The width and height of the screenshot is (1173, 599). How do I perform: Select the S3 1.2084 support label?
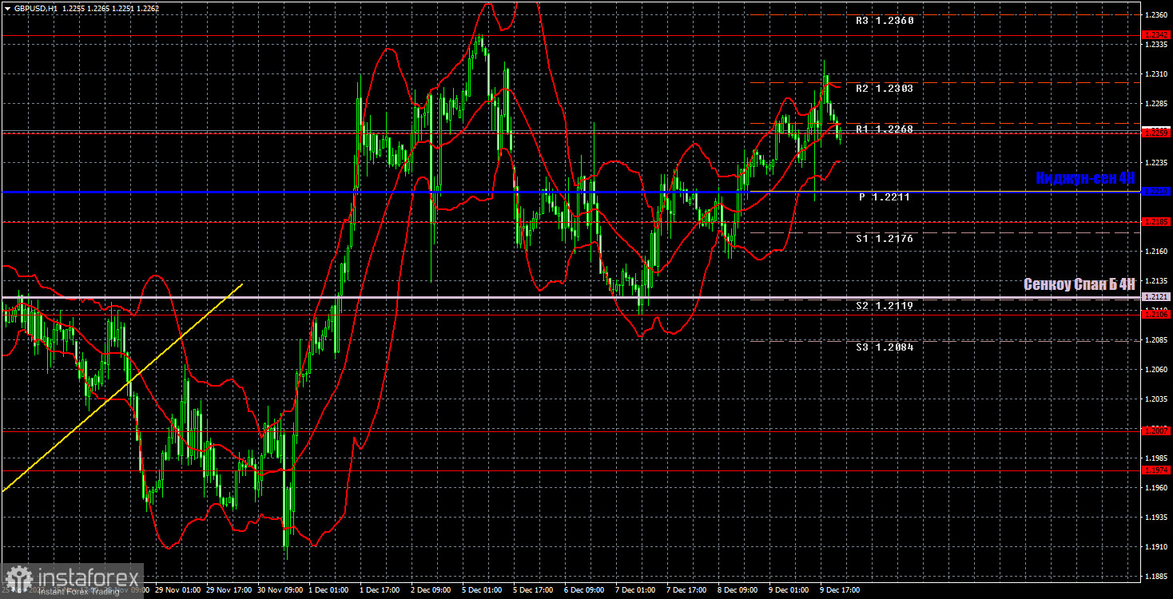[885, 347]
